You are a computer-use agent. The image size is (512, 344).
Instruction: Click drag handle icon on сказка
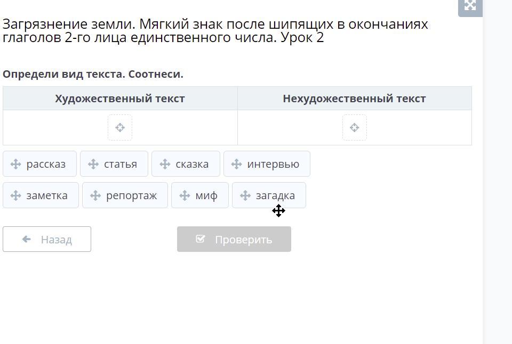coord(165,164)
